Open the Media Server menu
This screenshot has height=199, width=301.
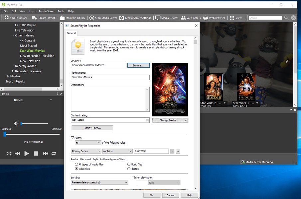pyautogui.click(x=47, y=11)
